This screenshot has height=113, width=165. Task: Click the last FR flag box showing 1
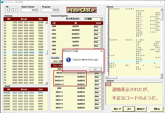click(x=15, y=10)
